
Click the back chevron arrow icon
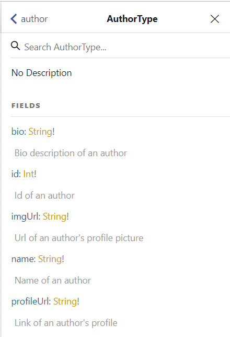[14, 19]
